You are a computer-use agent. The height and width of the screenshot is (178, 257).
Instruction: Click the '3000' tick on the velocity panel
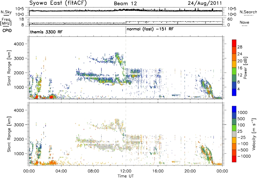click(x=19, y=125)
